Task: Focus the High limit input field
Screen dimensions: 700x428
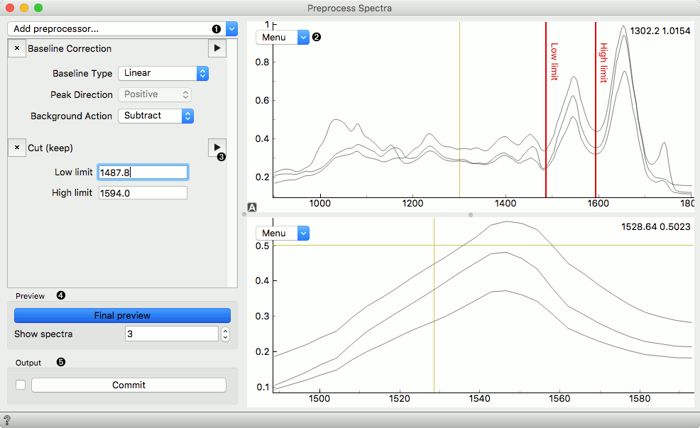Action: click(x=143, y=193)
